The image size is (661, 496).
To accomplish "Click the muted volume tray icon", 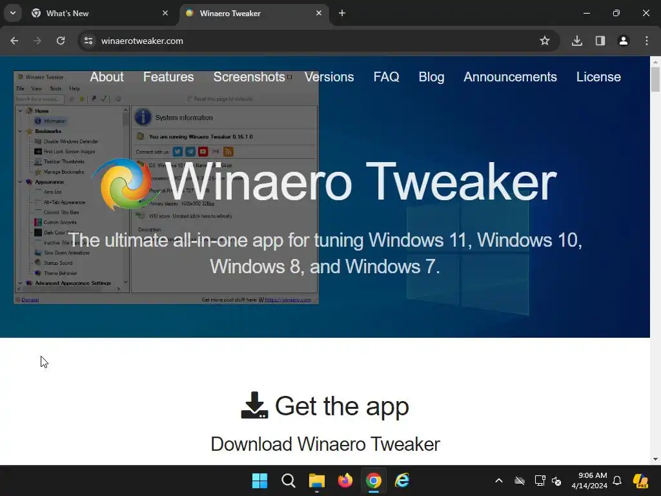I will point(556,480).
